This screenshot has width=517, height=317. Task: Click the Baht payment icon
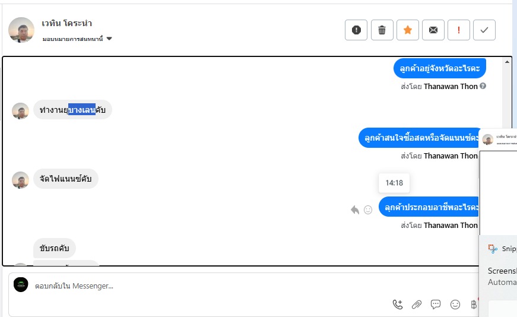(x=474, y=305)
